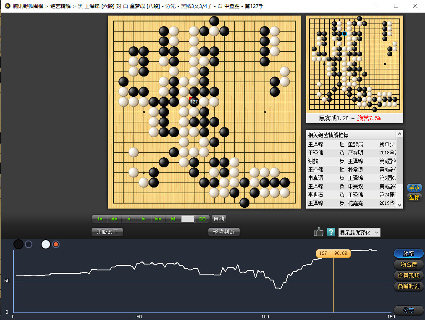Jump to the last move button

pyautogui.click(x=173, y=219)
